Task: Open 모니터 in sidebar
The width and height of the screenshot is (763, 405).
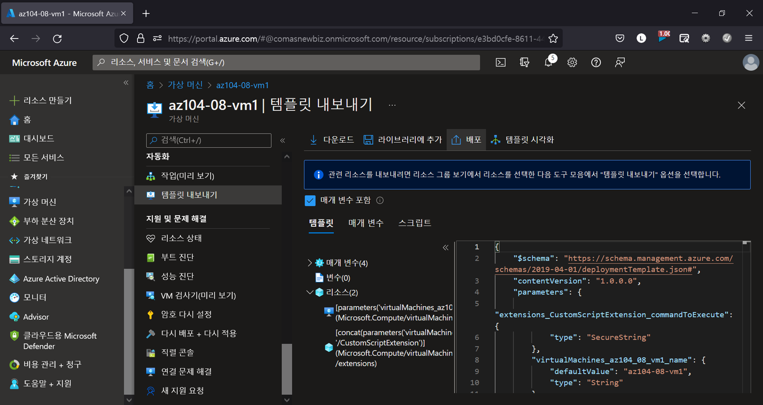Action: pyautogui.click(x=27, y=298)
